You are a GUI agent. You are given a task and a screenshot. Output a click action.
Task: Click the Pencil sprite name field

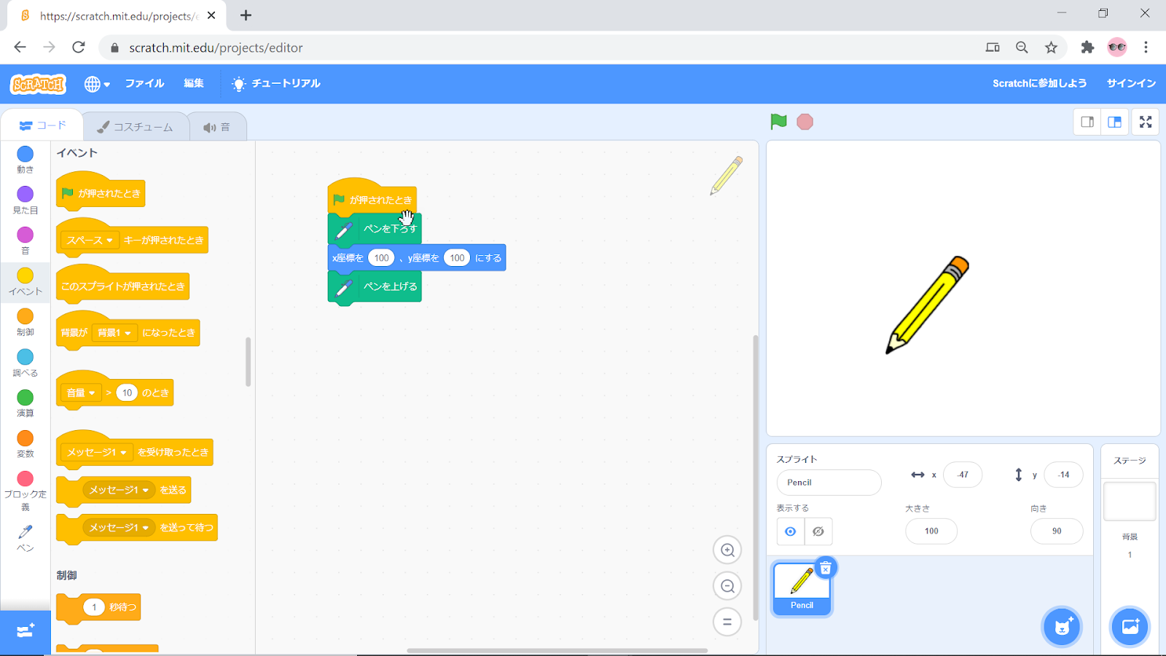(x=829, y=483)
